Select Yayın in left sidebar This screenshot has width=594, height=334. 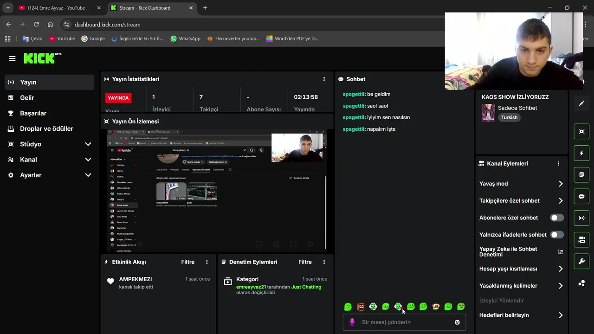click(50, 82)
